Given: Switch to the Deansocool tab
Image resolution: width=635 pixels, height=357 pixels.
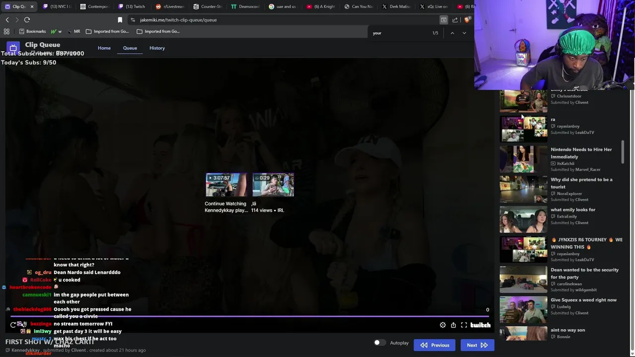Looking at the screenshot, I should pos(245,6).
